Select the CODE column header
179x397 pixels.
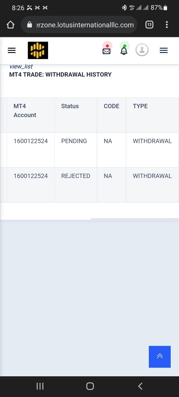(112, 106)
